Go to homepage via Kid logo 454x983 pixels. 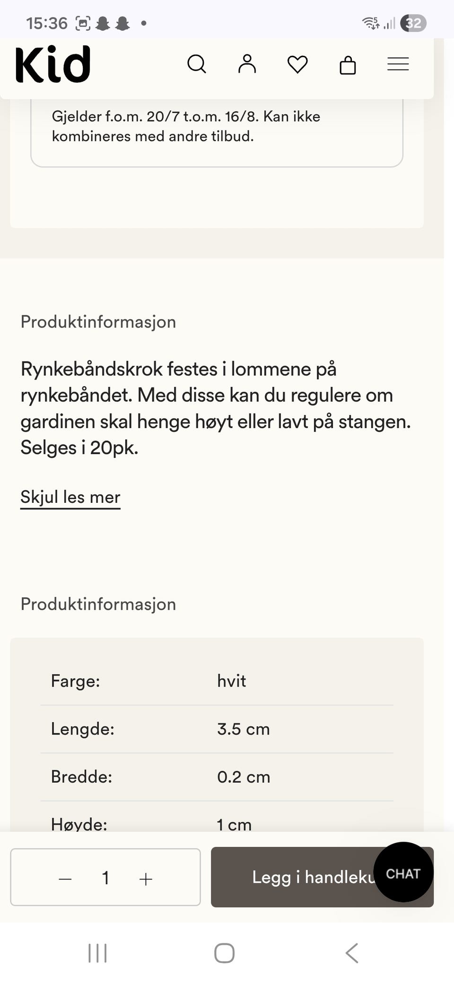(52, 64)
